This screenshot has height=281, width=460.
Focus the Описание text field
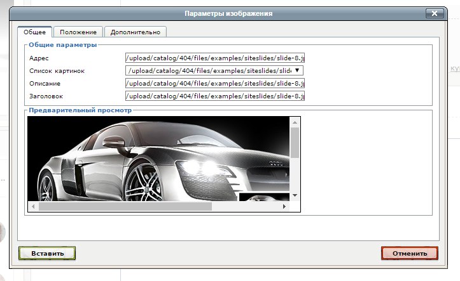click(214, 84)
